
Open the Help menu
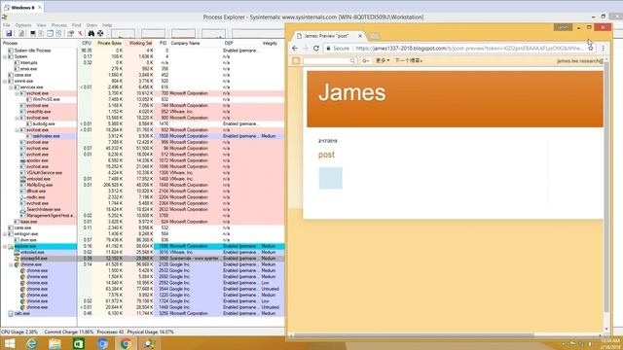(x=107, y=25)
